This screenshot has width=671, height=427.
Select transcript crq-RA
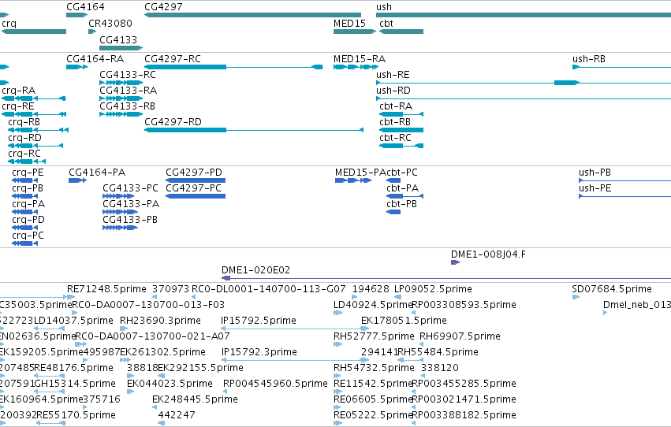click(x=18, y=90)
